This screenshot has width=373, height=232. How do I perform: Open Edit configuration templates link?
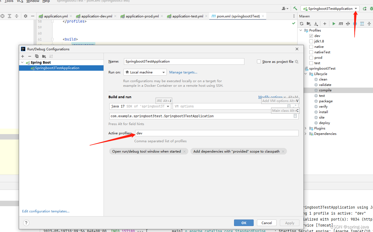tap(46, 211)
